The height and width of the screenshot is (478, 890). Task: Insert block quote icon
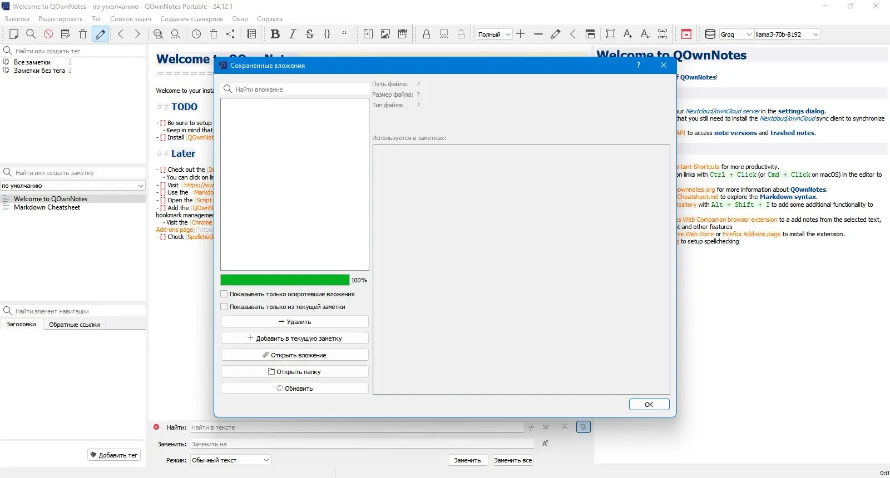click(x=344, y=34)
